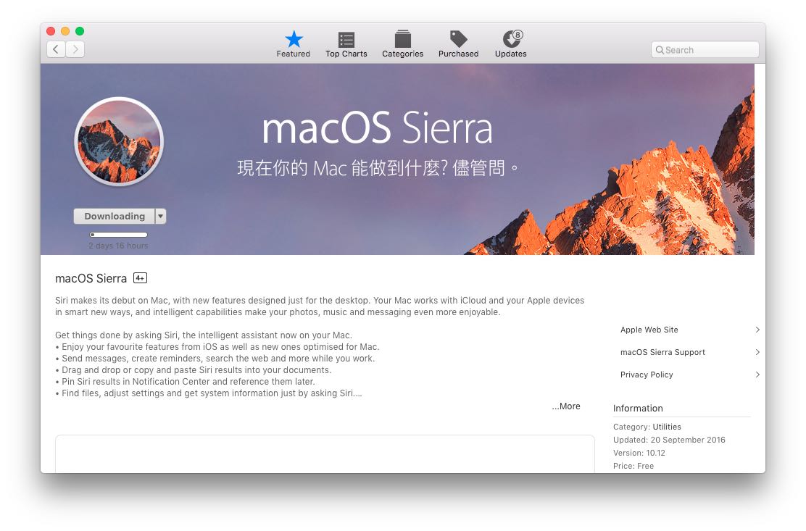806x531 pixels.
Task: Click the chevron beside Privacy Policy
Action: 757,375
